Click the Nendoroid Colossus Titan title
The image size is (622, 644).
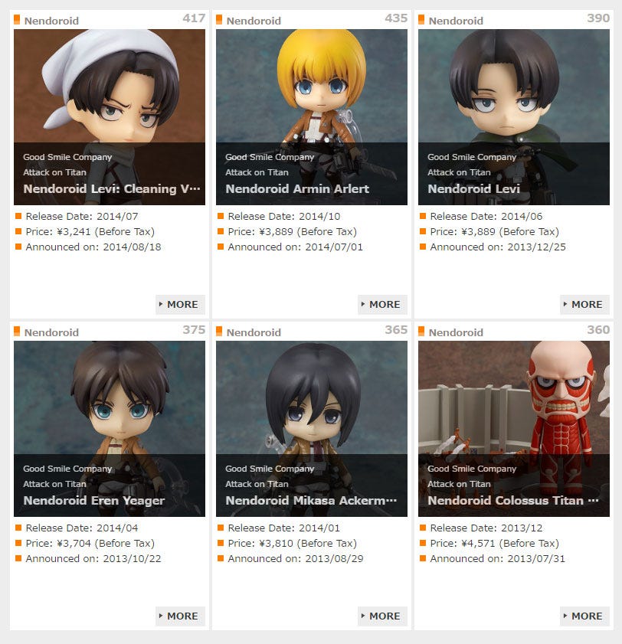click(x=512, y=501)
